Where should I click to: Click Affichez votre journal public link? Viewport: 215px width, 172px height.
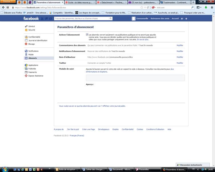(x=114, y=106)
